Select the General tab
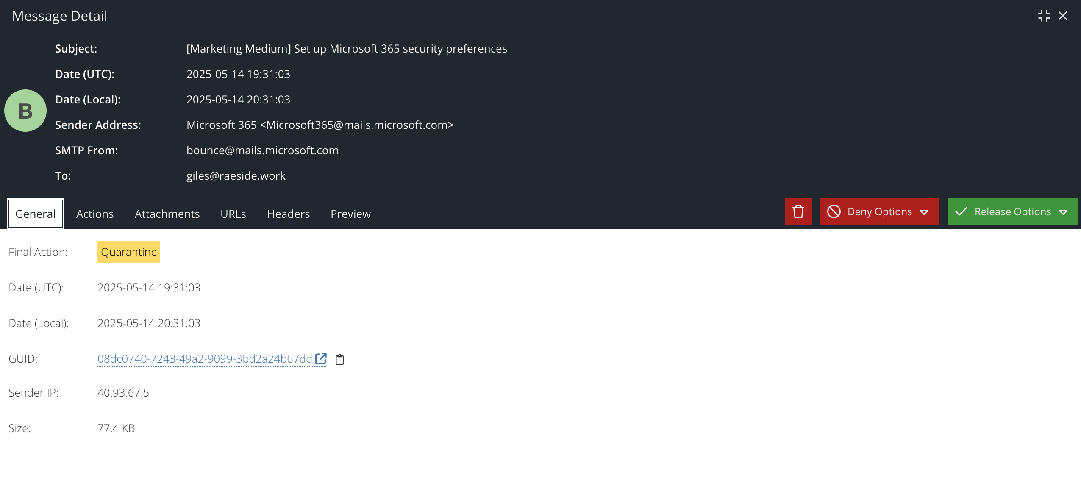The width and height of the screenshot is (1081, 483). [36, 214]
